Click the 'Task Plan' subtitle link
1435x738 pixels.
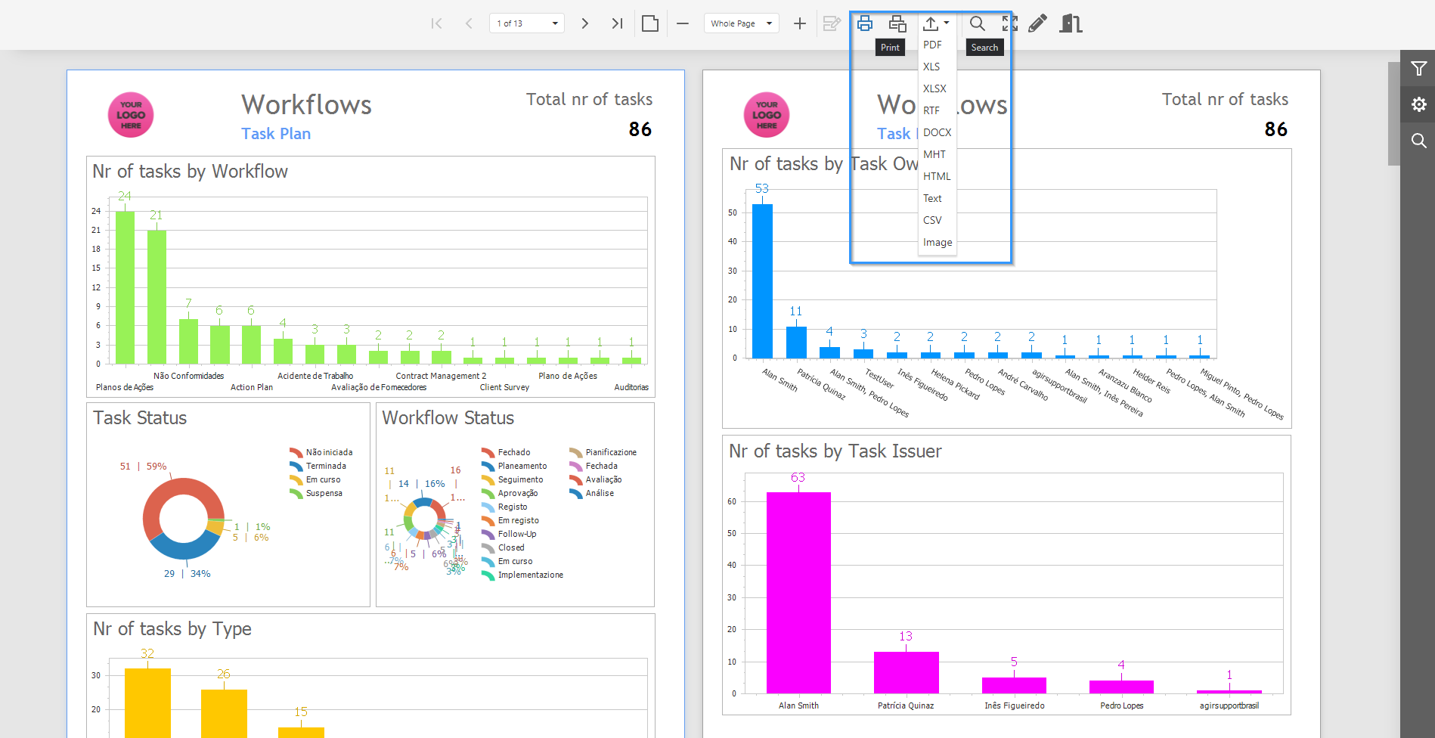tap(276, 134)
